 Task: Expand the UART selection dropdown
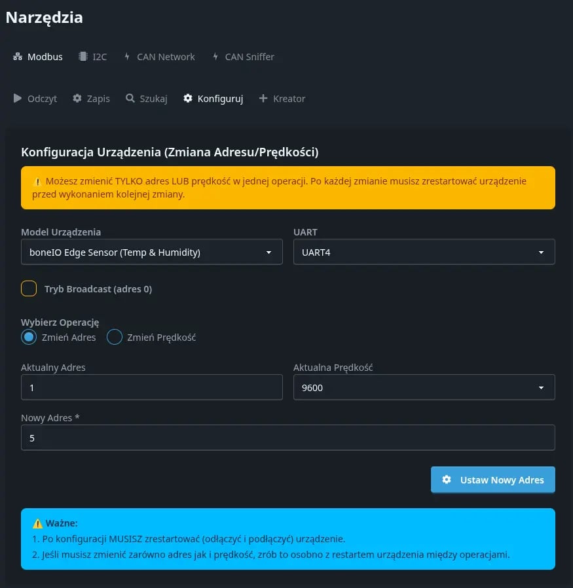coord(424,252)
